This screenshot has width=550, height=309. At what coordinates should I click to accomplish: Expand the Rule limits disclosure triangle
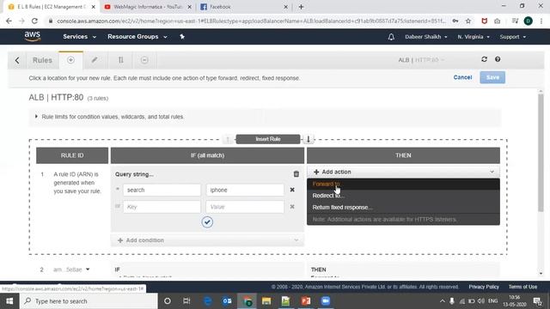36,117
